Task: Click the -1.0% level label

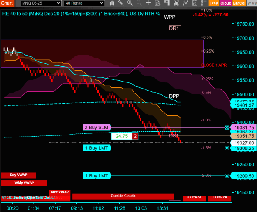Action: [x=206, y=120]
